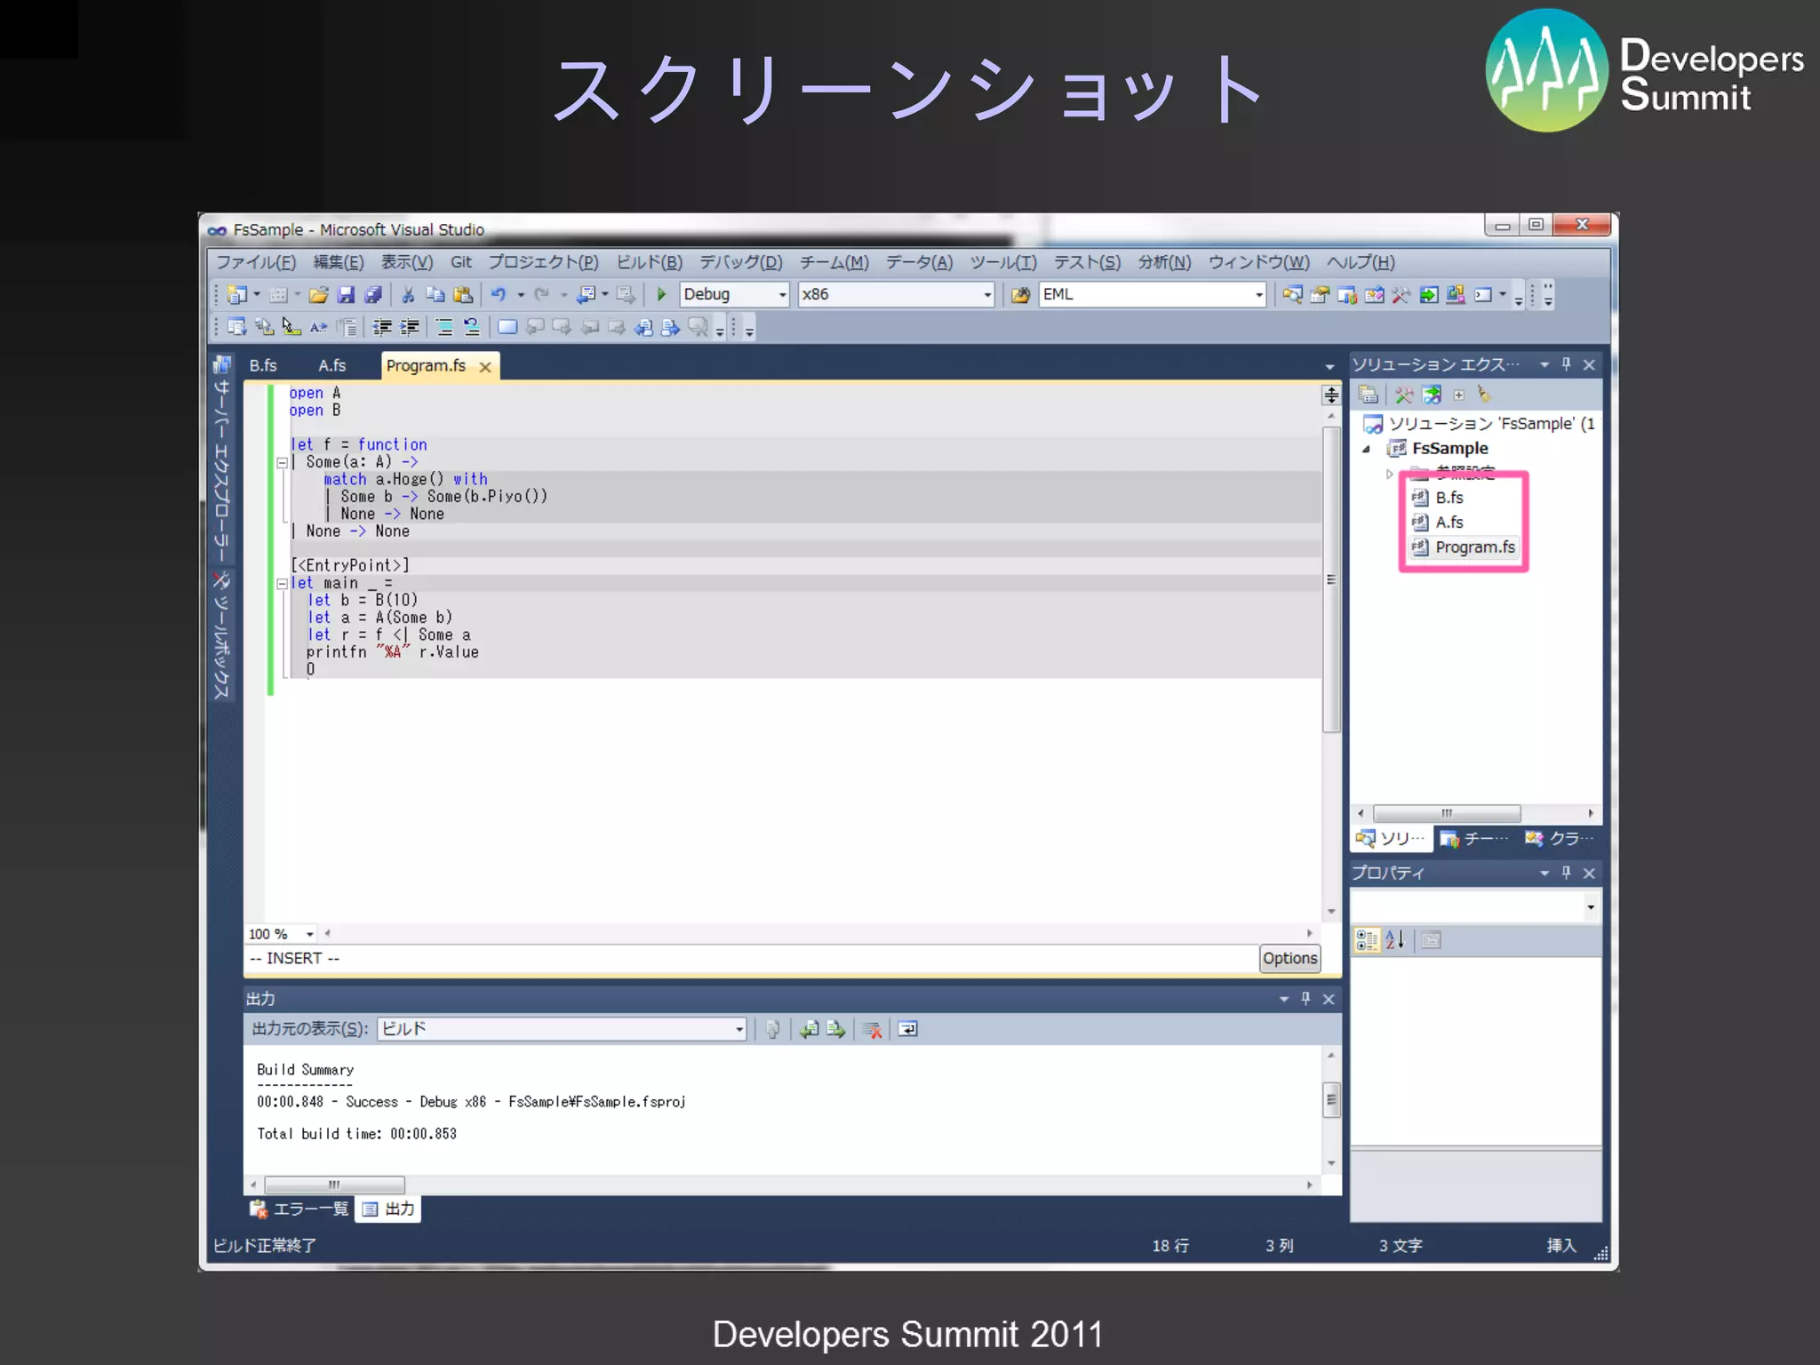
Task: Click the Open File folder icon
Action: [x=318, y=294]
